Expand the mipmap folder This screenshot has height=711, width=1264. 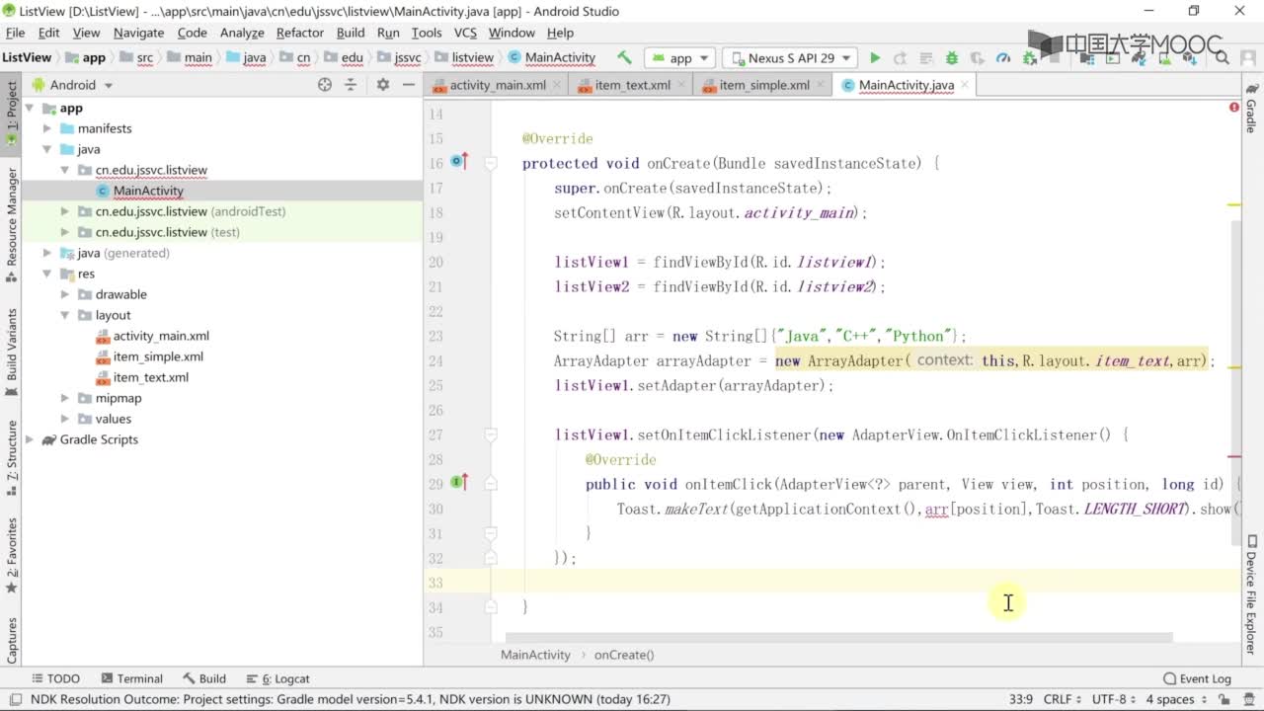pyautogui.click(x=65, y=399)
